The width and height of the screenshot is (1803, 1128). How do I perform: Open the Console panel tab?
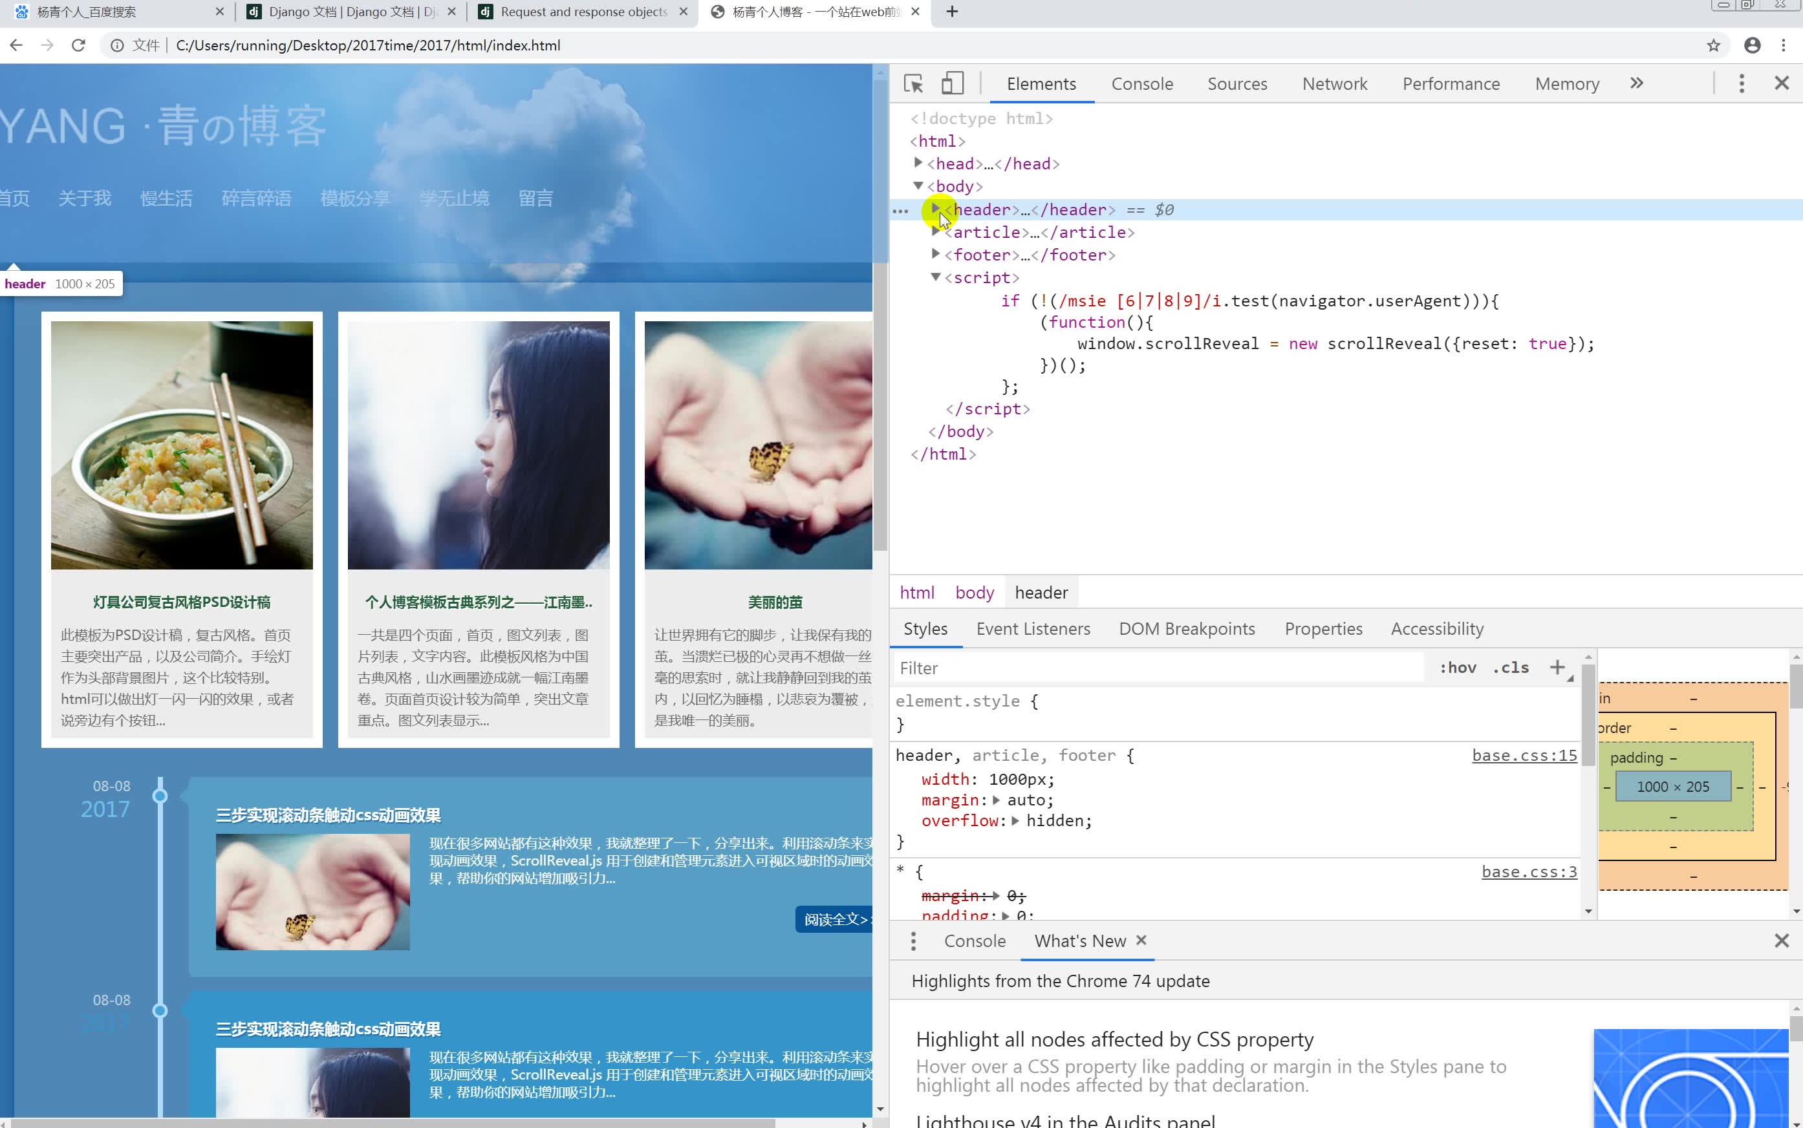[x=1142, y=83]
